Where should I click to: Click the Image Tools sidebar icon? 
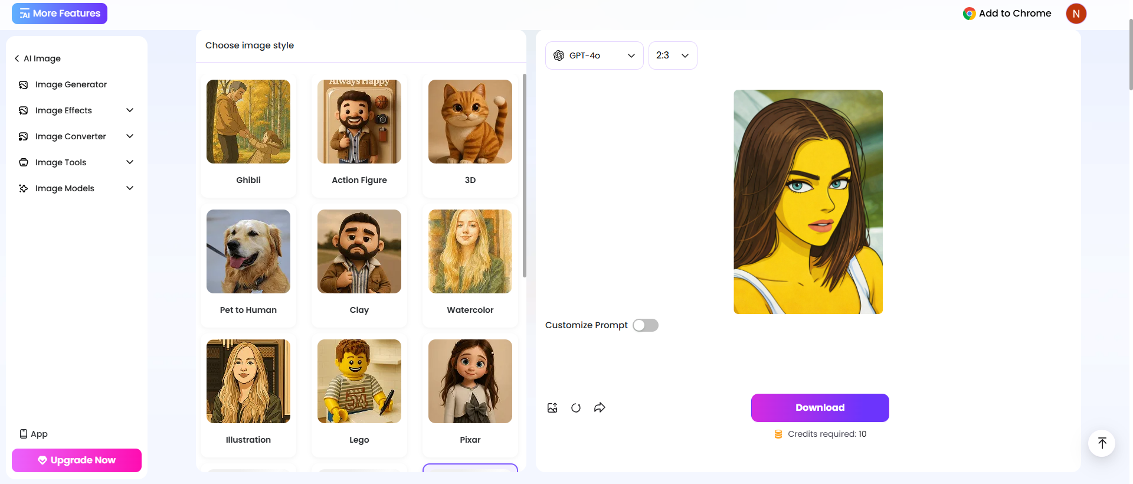[24, 162]
